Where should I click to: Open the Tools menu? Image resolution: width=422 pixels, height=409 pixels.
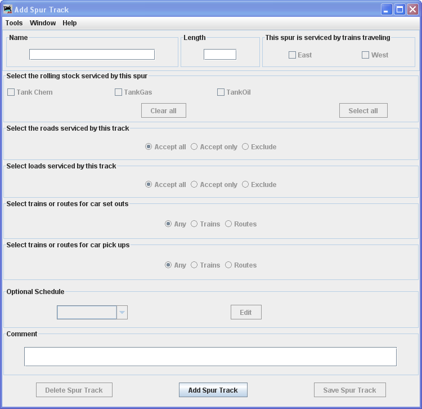pyautogui.click(x=14, y=23)
